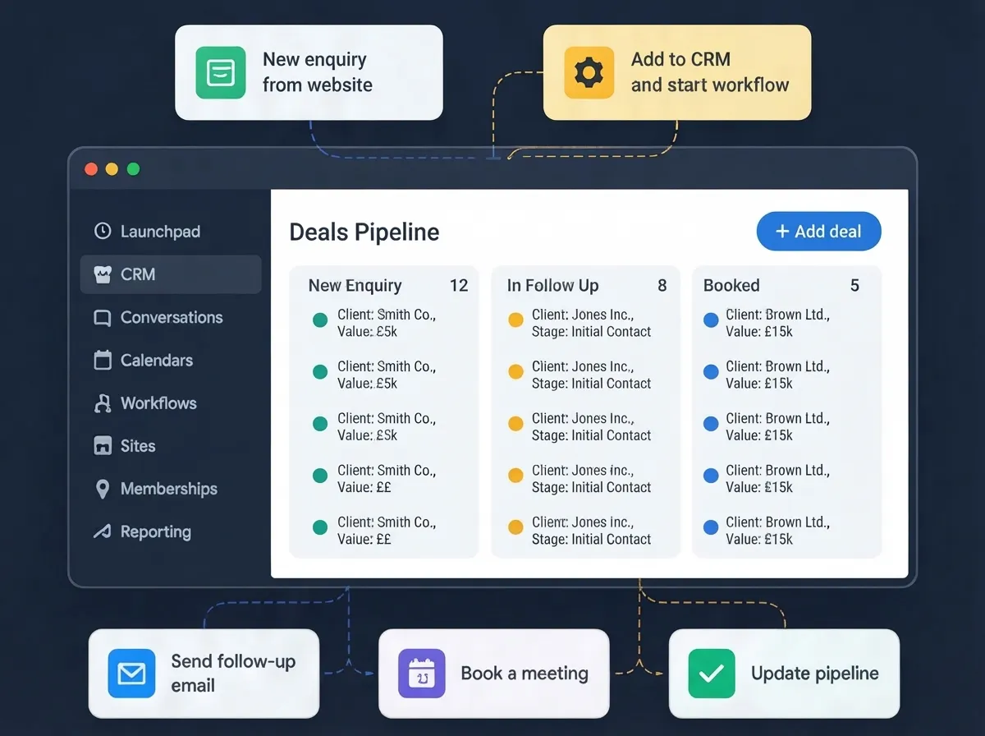Click the gear icon on Add to CRM card

point(589,72)
